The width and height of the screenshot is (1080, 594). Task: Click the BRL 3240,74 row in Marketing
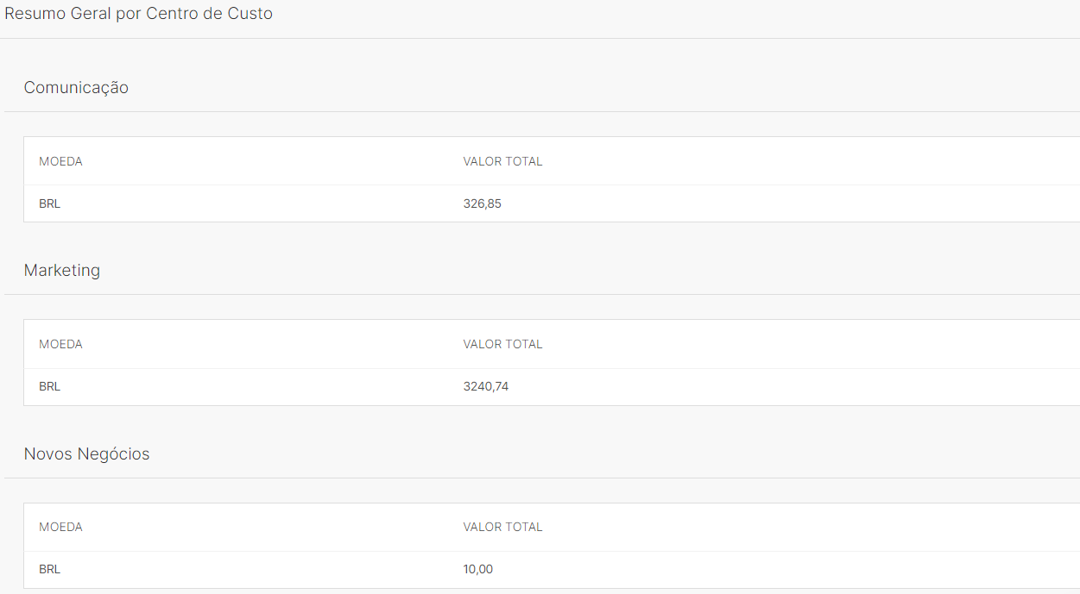click(x=552, y=387)
